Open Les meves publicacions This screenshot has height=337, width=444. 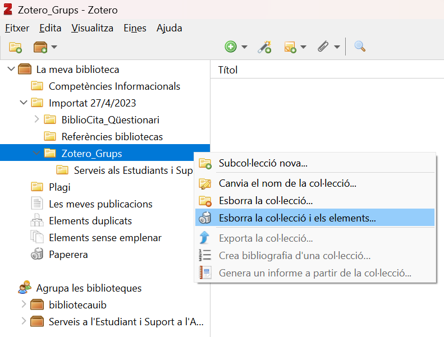click(100, 204)
